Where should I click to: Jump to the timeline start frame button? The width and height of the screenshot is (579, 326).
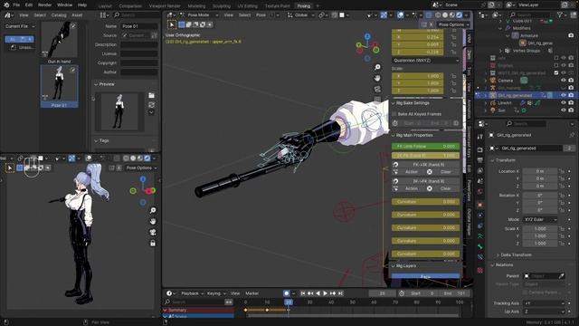click(303, 293)
